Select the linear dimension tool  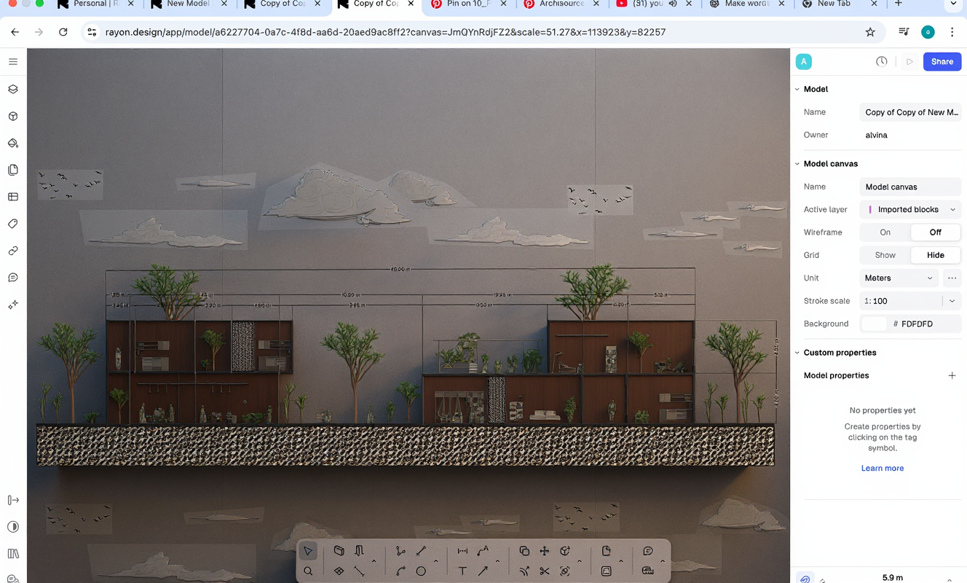click(462, 551)
